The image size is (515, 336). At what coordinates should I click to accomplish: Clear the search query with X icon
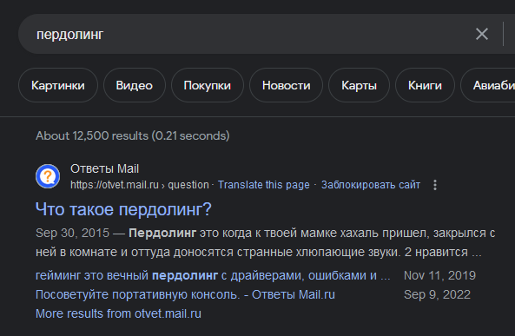(482, 34)
